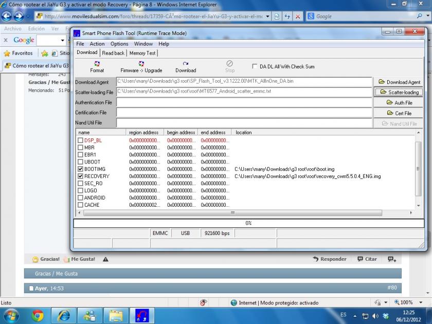The image size is (432, 324).
Task: Go forward in Internet Explorer
Action: pos(19,16)
